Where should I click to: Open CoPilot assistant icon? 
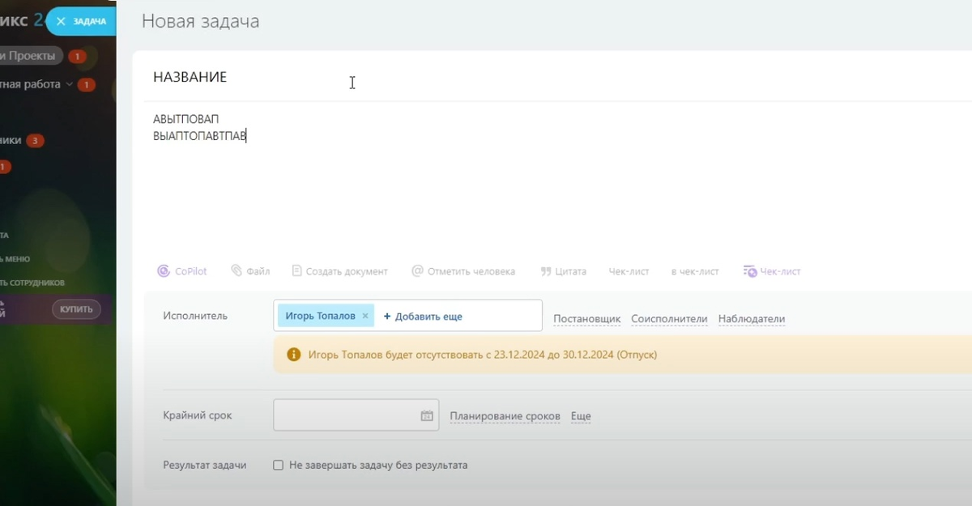164,271
